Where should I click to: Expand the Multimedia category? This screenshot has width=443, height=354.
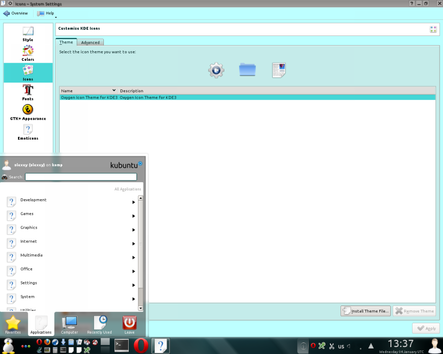pyautogui.click(x=71, y=257)
